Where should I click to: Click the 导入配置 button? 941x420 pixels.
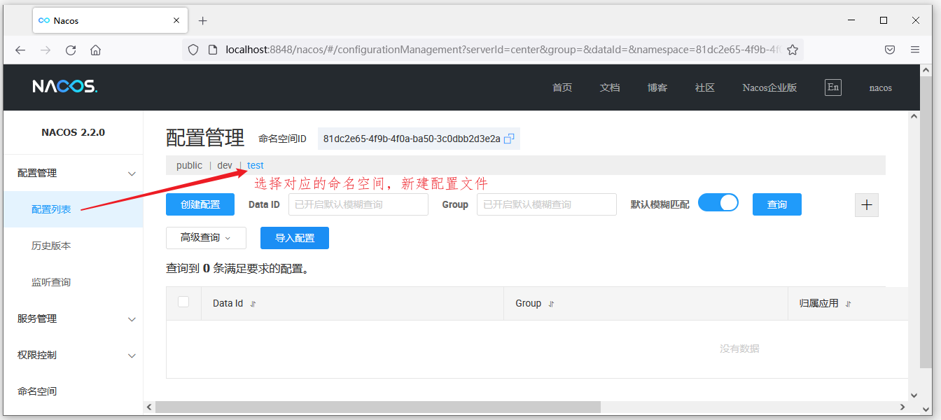tap(295, 238)
